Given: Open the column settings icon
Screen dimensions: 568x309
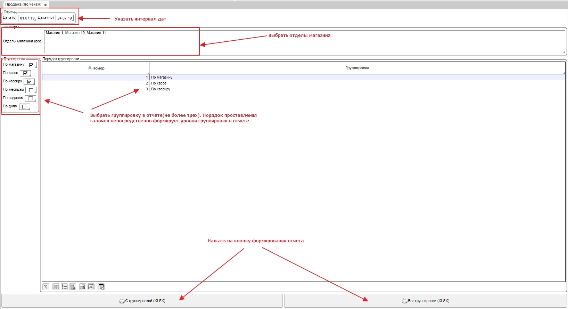Looking at the screenshot, I should point(56,287).
